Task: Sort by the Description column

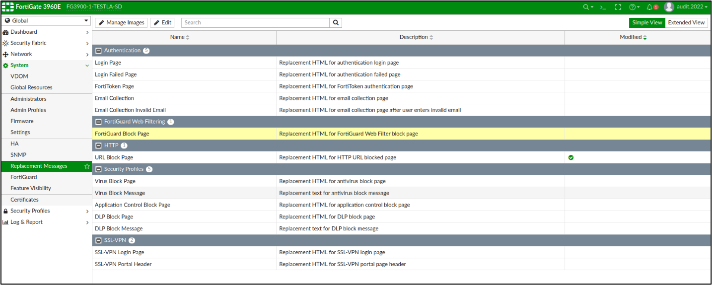Action: pyautogui.click(x=421, y=37)
